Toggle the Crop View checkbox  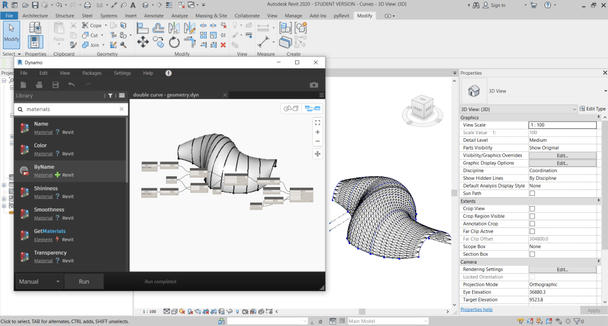(532, 209)
